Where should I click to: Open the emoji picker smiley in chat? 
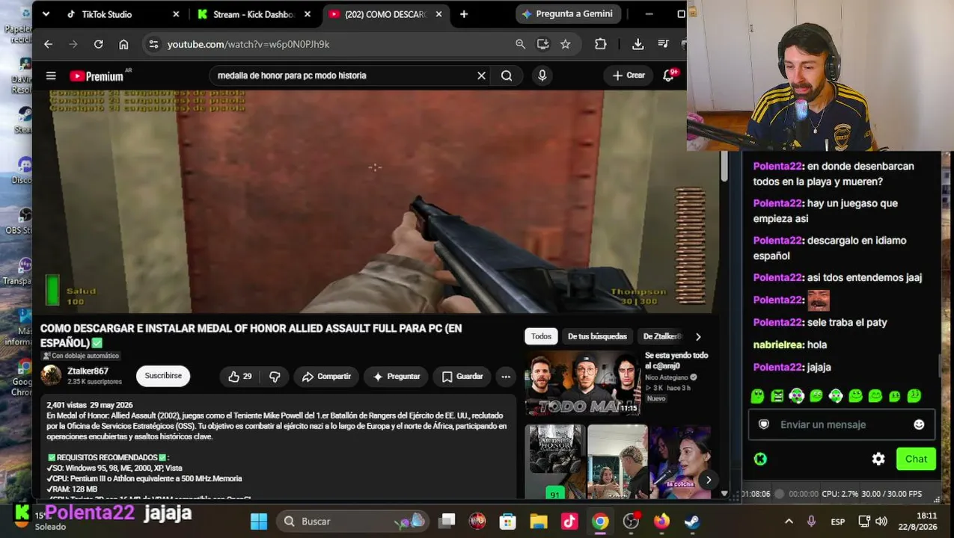[919, 424]
